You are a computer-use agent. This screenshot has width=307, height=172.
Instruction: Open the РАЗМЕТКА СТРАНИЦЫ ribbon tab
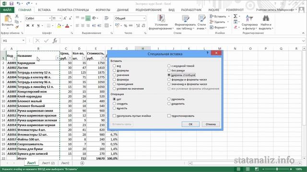pos(73,10)
